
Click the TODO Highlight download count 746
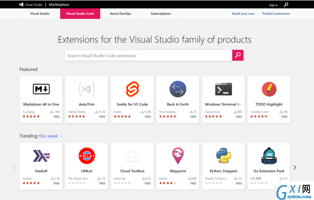pos(283,112)
